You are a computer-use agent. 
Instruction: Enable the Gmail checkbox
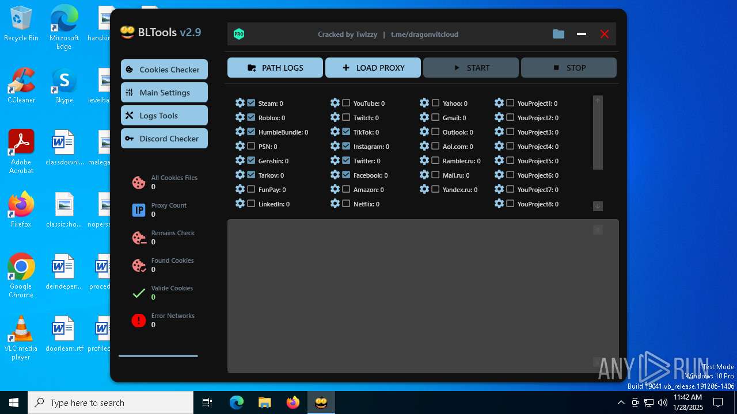pos(435,117)
